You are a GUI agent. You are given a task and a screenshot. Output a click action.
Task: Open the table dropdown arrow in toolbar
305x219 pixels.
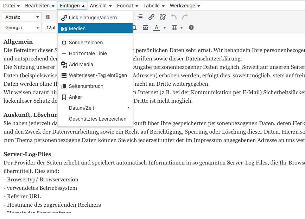click(x=182, y=27)
